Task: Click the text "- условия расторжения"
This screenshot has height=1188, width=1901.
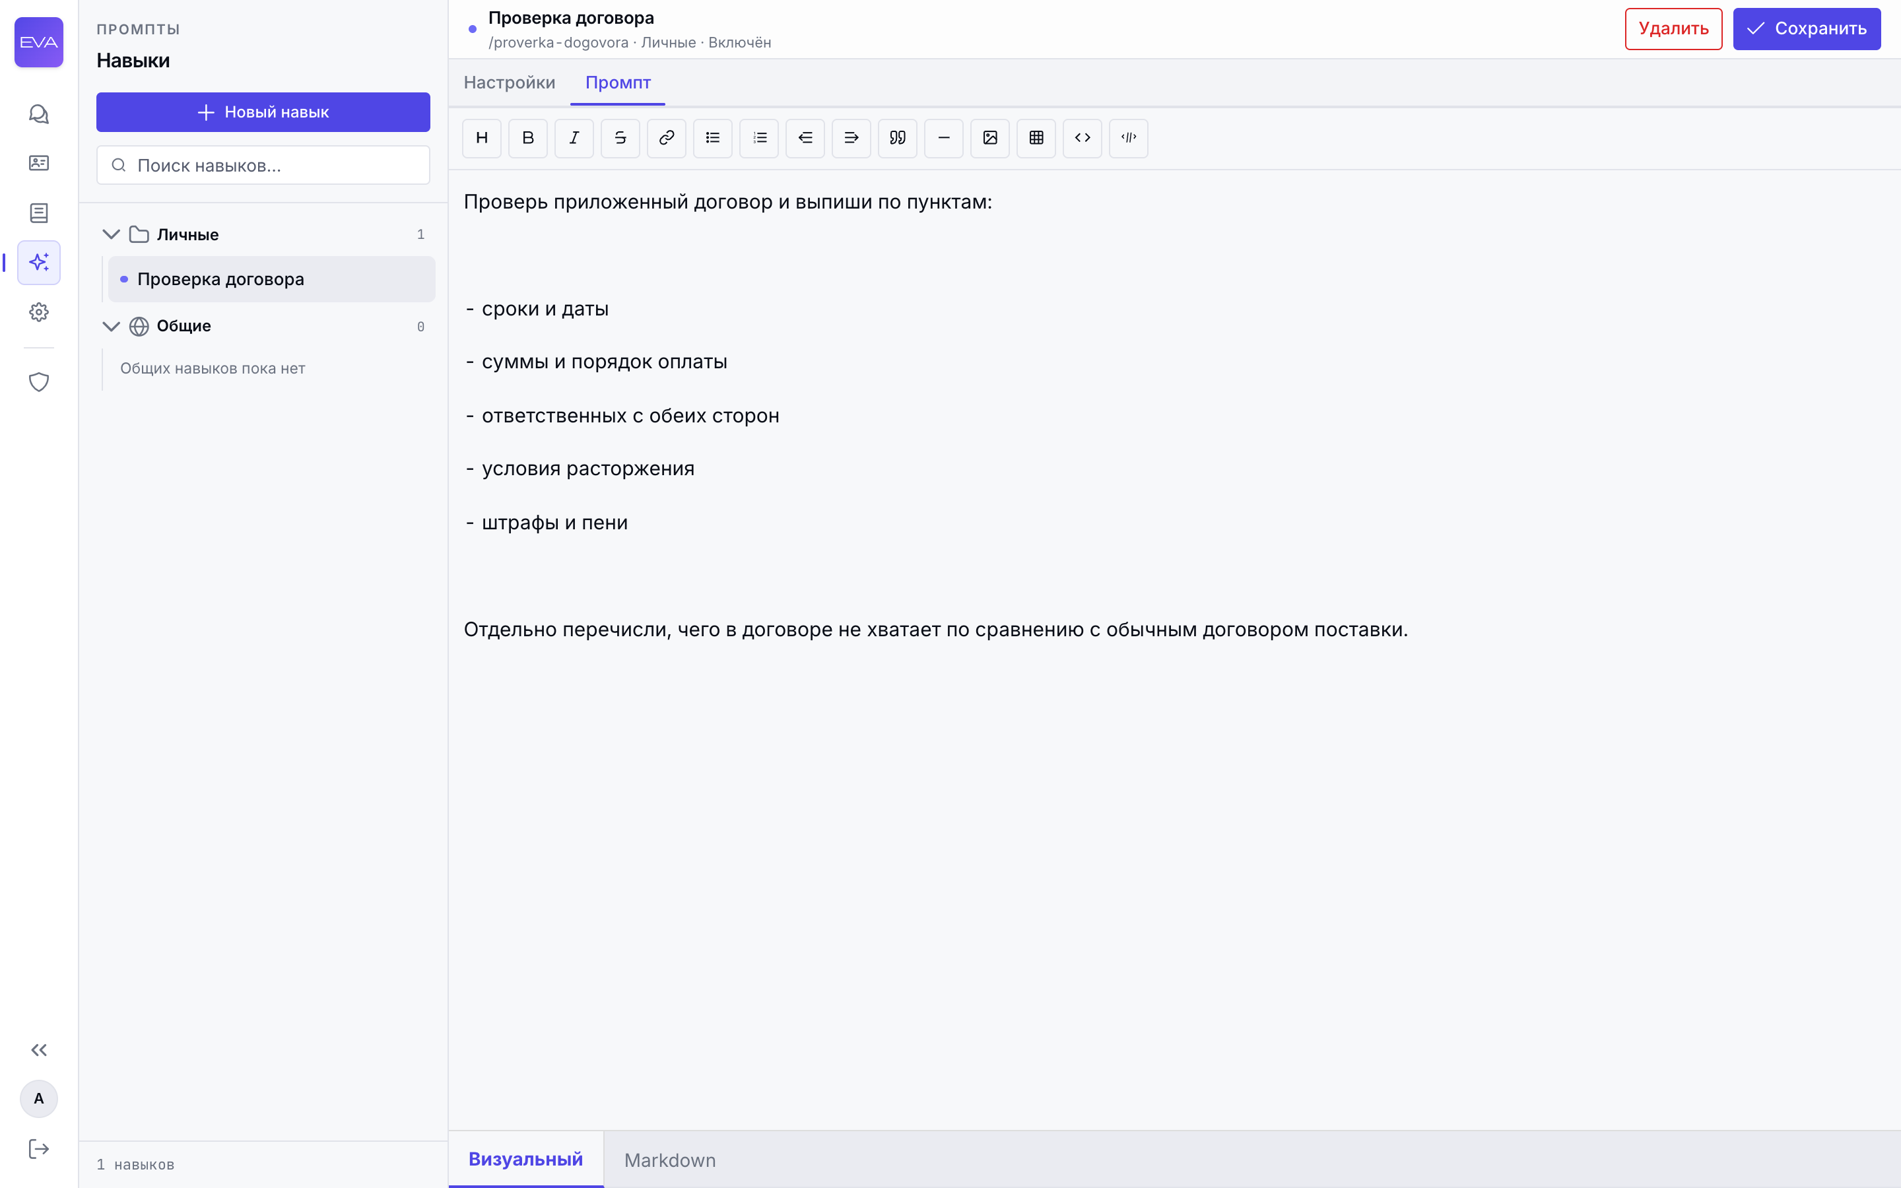Action: coord(580,469)
